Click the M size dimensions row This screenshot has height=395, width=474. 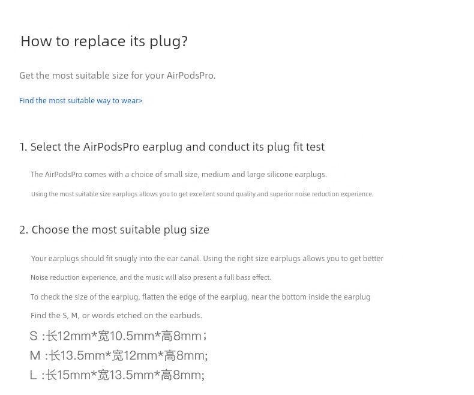[x=119, y=356]
